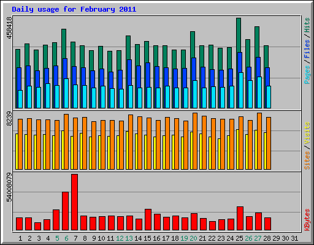Click green day 12 axis label

tap(120, 238)
